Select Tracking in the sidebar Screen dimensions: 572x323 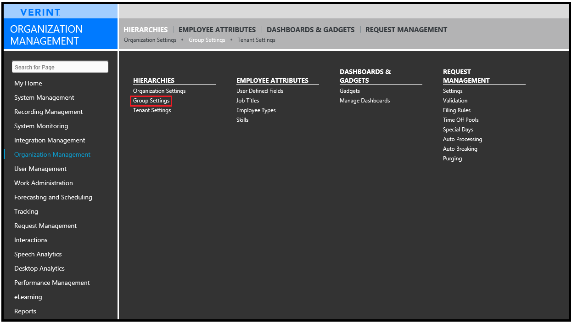[x=26, y=211]
